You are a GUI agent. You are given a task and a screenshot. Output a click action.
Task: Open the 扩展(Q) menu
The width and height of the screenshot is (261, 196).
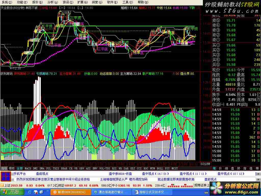[x=83, y=2]
